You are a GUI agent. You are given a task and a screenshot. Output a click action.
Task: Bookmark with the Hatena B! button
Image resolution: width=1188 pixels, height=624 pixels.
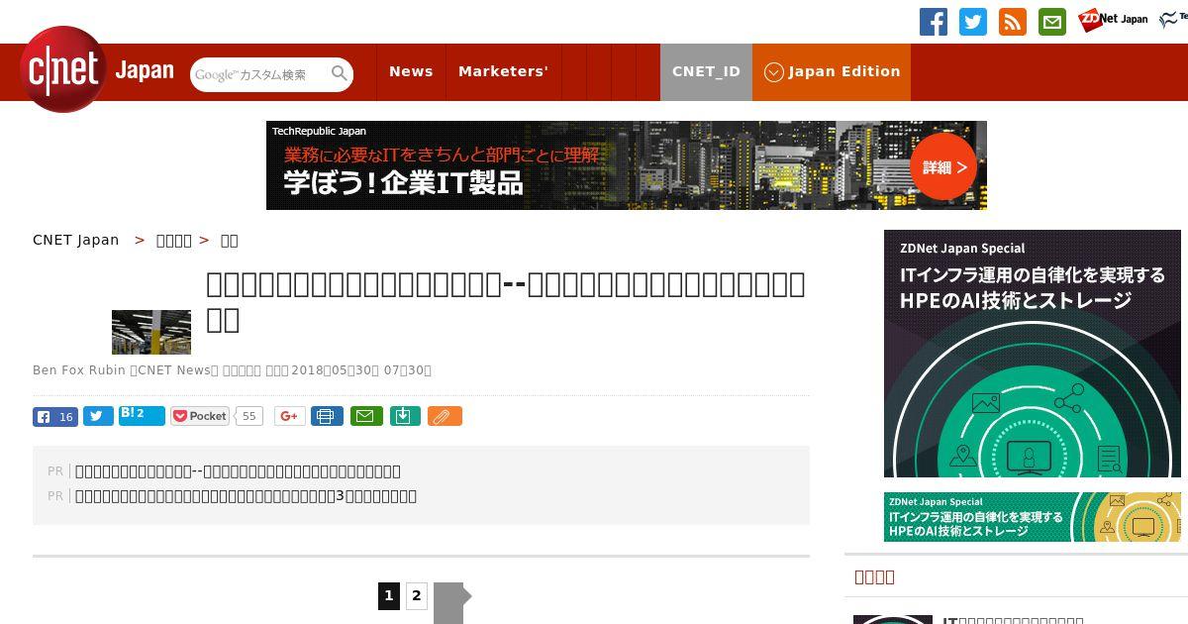pos(142,415)
